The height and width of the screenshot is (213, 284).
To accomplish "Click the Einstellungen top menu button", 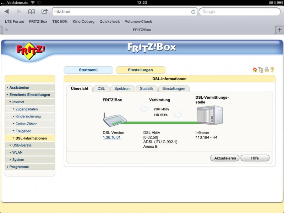I will (140, 70).
